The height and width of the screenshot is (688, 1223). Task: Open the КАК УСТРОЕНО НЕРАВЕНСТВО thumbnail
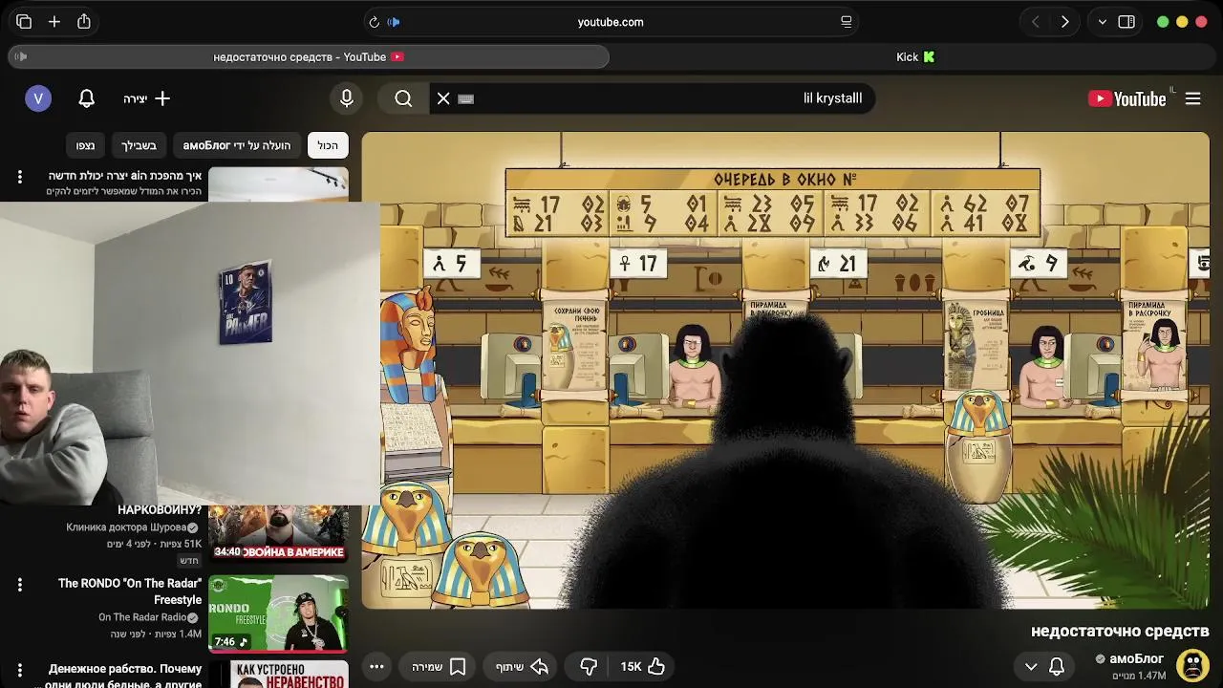click(x=278, y=675)
